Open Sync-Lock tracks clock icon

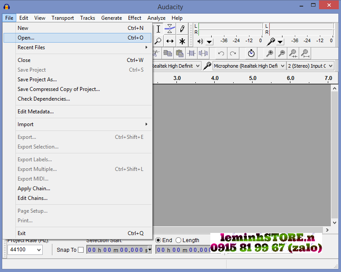click(251, 53)
